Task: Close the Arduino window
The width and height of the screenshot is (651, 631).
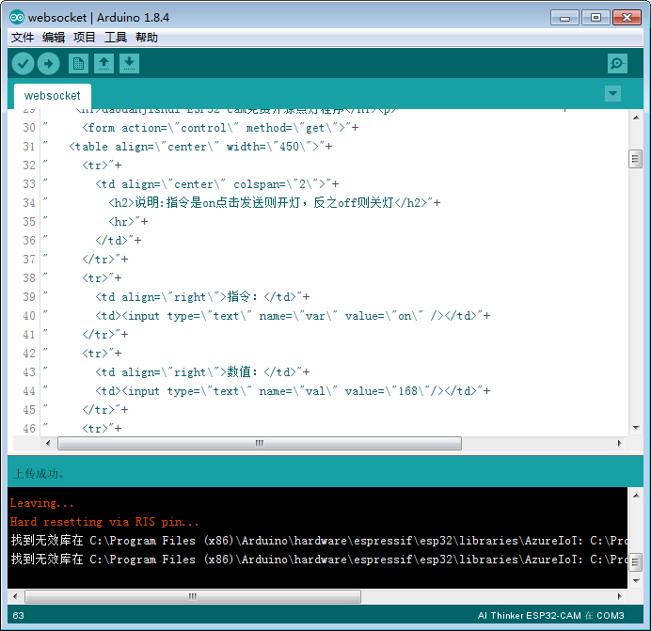Action: point(627,18)
